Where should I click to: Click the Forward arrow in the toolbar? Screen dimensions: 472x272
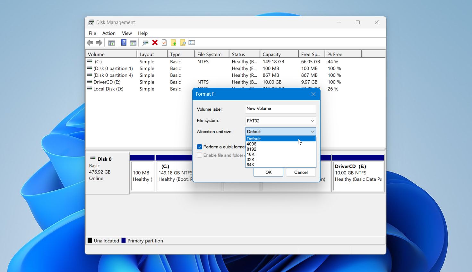[99, 43]
